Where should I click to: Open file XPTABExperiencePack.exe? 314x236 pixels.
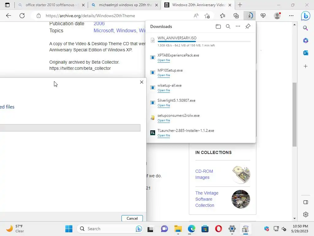coord(164,60)
